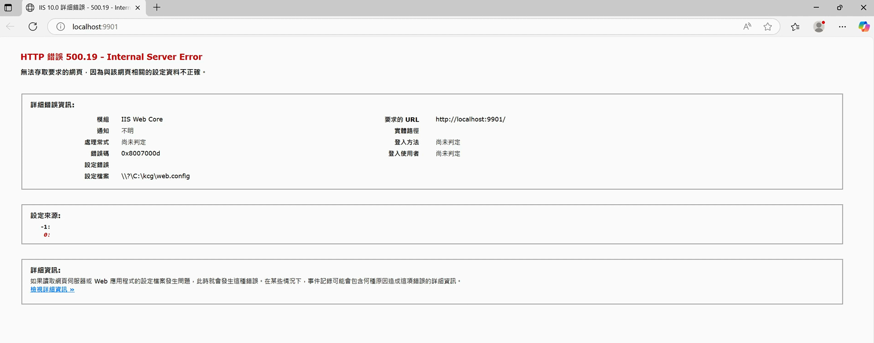Open the Favorites list icon
Image resolution: width=874 pixels, height=343 pixels.
(x=795, y=27)
